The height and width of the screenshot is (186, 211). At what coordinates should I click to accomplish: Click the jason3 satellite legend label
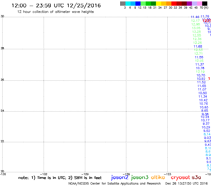pos(140,177)
